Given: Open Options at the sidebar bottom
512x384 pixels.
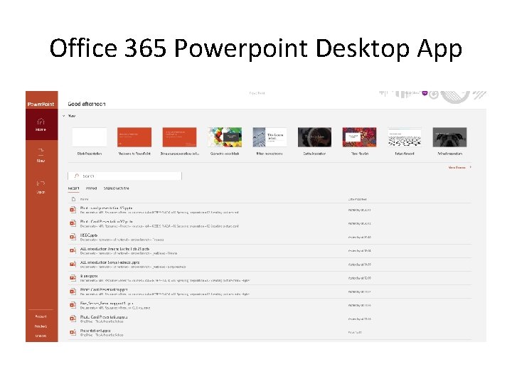Looking at the screenshot, I should (x=41, y=336).
